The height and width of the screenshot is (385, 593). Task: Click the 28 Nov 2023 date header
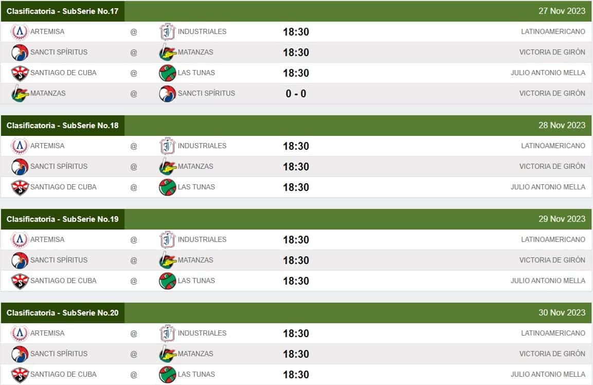[562, 125]
